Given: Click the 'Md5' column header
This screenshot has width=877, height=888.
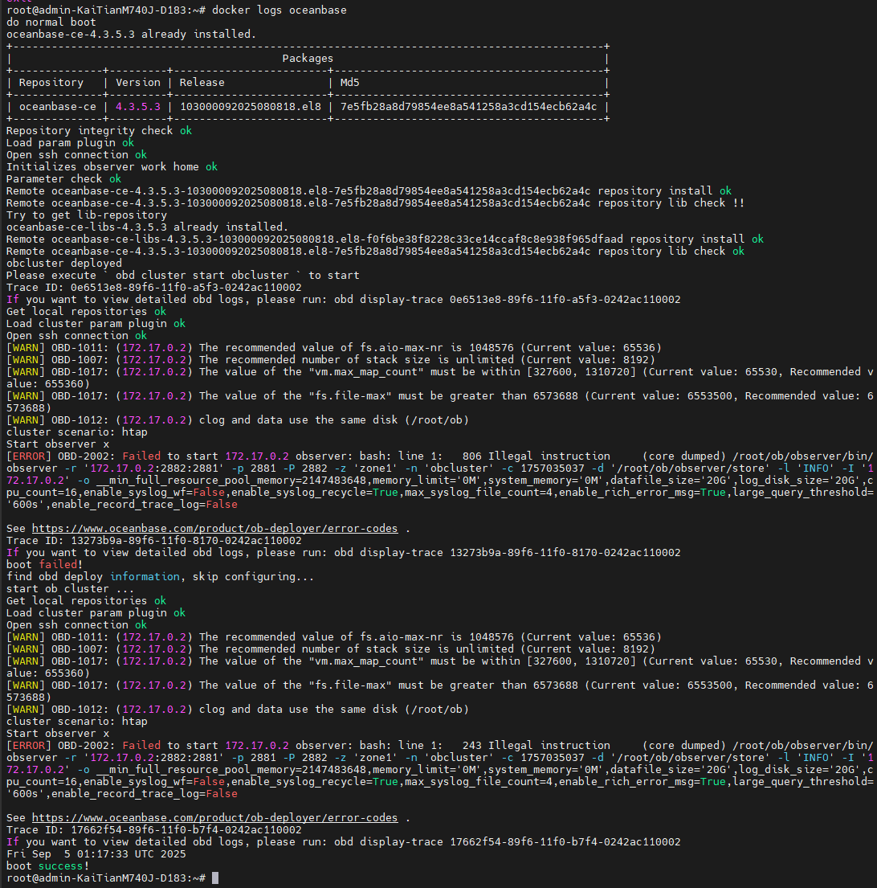Looking at the screenshot, I should coord(349,82).
